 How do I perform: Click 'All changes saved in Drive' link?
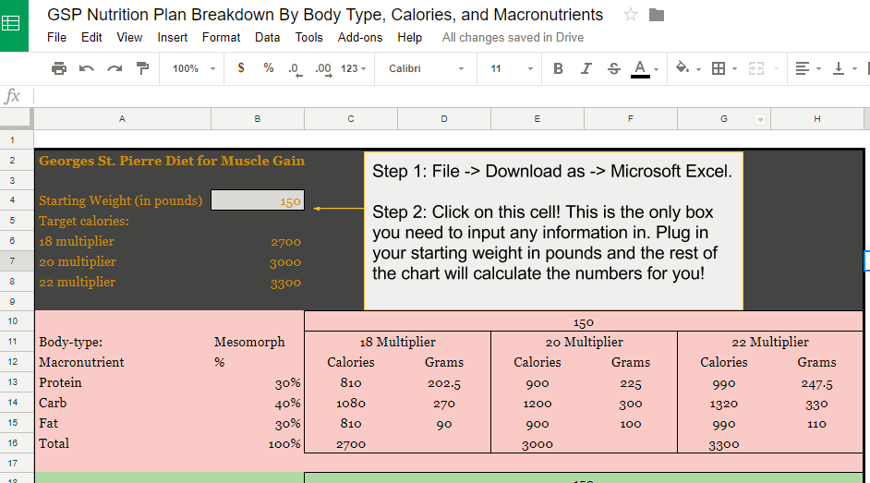tap(513, 37)
